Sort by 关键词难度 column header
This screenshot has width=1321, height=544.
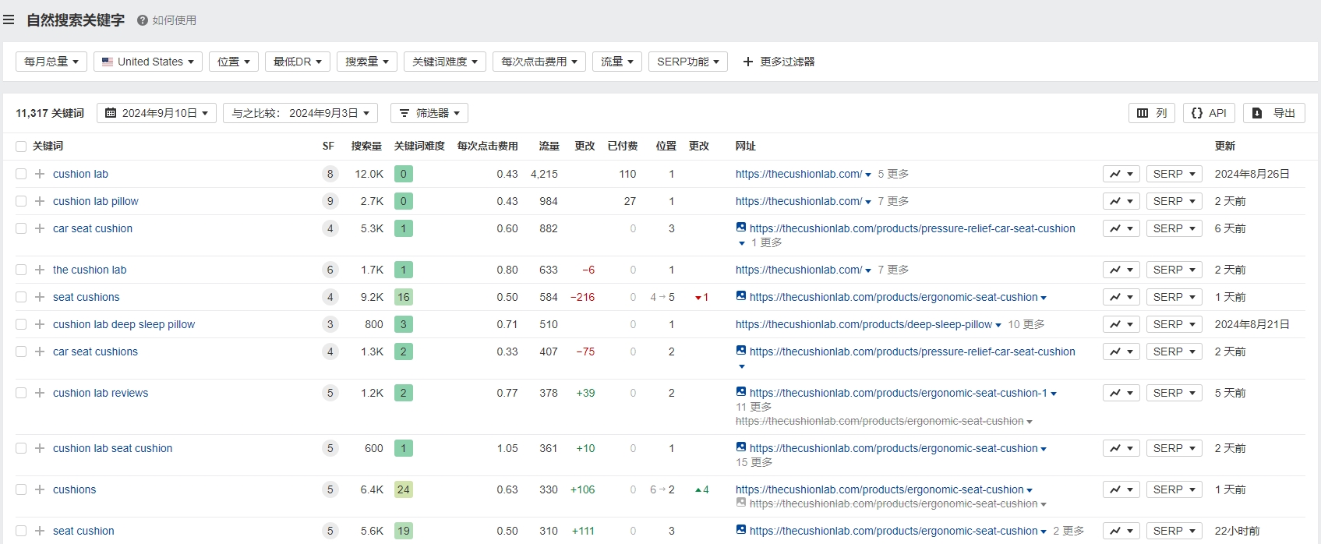(419, 146)
